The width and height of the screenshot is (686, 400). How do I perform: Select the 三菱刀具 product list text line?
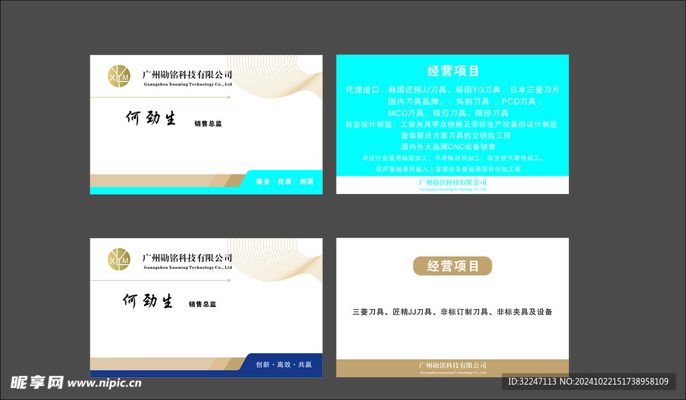(x=452, y=312)
